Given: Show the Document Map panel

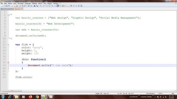Looking at the screenshot, I should [x=63, y=6].
